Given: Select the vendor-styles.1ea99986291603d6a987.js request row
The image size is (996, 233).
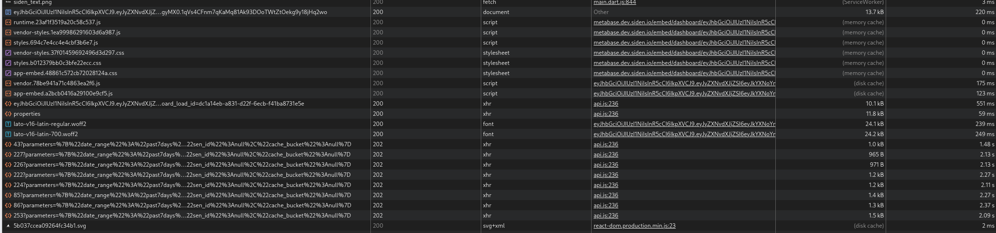Looking at the screenshot, I should pos(498,32).
